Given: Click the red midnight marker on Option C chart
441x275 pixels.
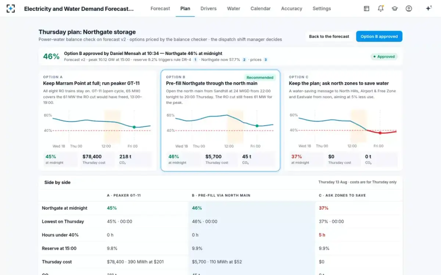Looking at the screenshot, I should [380, 133].
